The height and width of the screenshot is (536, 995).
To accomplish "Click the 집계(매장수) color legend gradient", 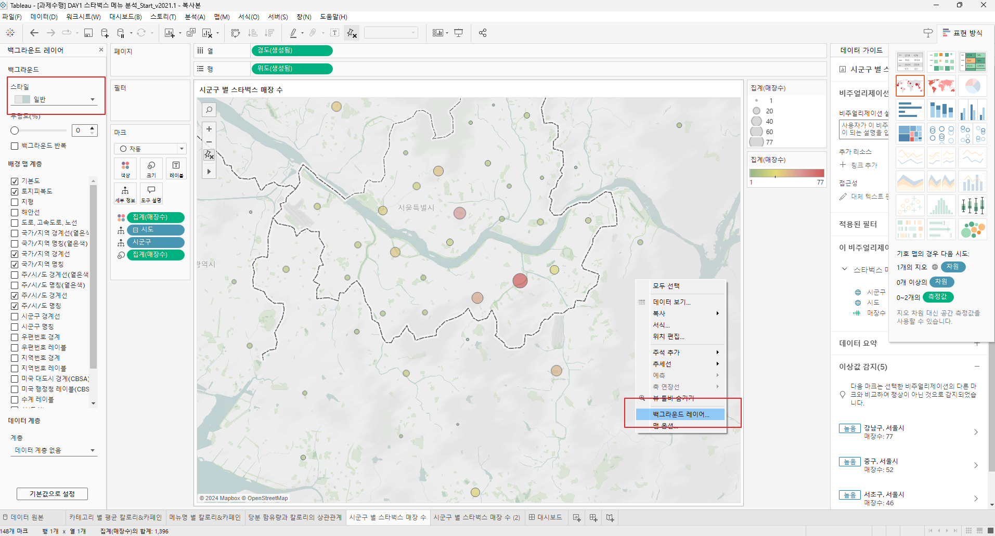I will click(x=786, y=173).
